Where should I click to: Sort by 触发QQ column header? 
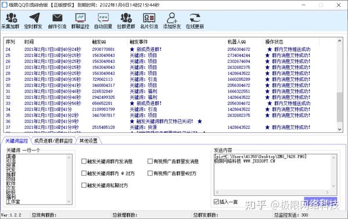[109, 42]
